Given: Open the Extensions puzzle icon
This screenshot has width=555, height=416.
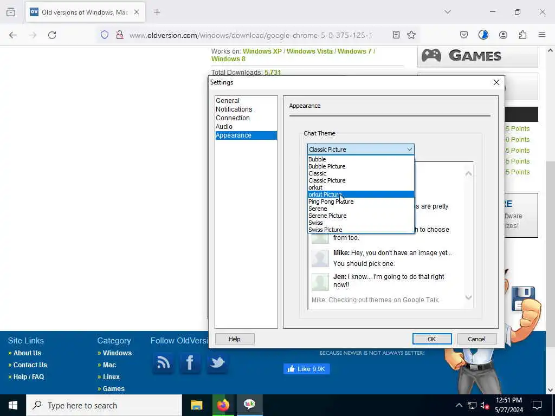Looking at the screenshot, I should pyautogui.click(x=522, y=35).
